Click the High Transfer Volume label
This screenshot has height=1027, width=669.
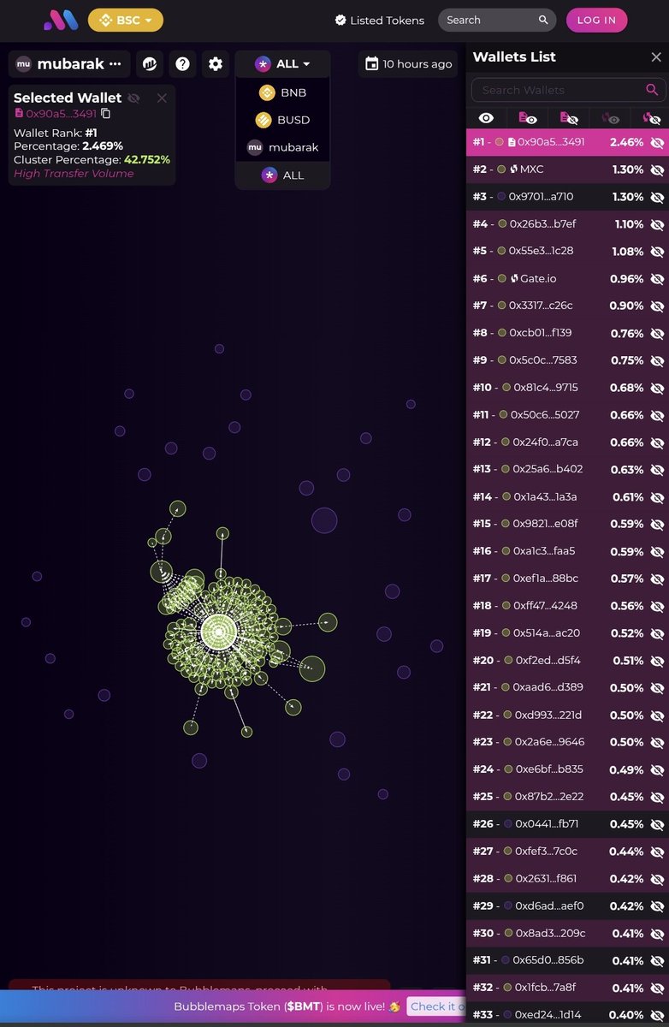(x=74, y=174)
